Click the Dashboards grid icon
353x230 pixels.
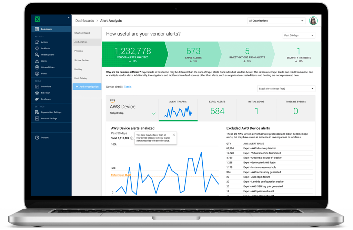point(37,29)
